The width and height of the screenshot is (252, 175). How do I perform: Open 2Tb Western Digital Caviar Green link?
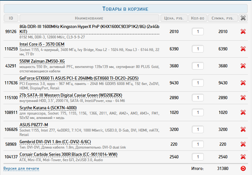point(71,95)
